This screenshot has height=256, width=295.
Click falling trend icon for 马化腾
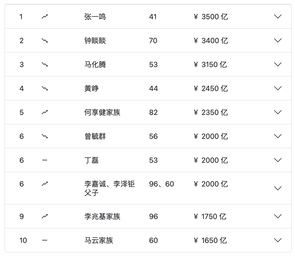pos(45,65)
